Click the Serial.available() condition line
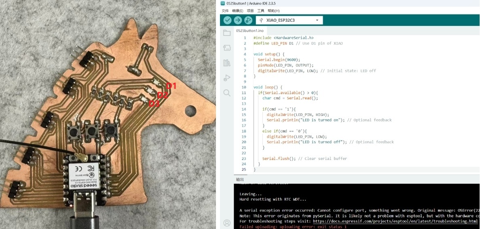This screenshot has height=229, width=480. point(288,92)
